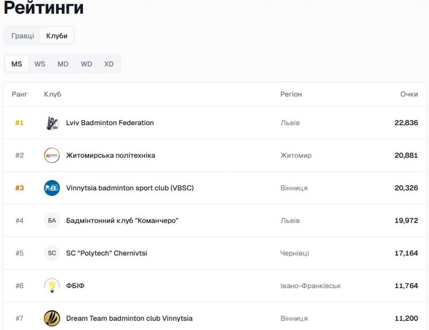Viewport: 429px width, 330px height.
Task: Choose the MD discipline filter
Action: tap(63, 64)
